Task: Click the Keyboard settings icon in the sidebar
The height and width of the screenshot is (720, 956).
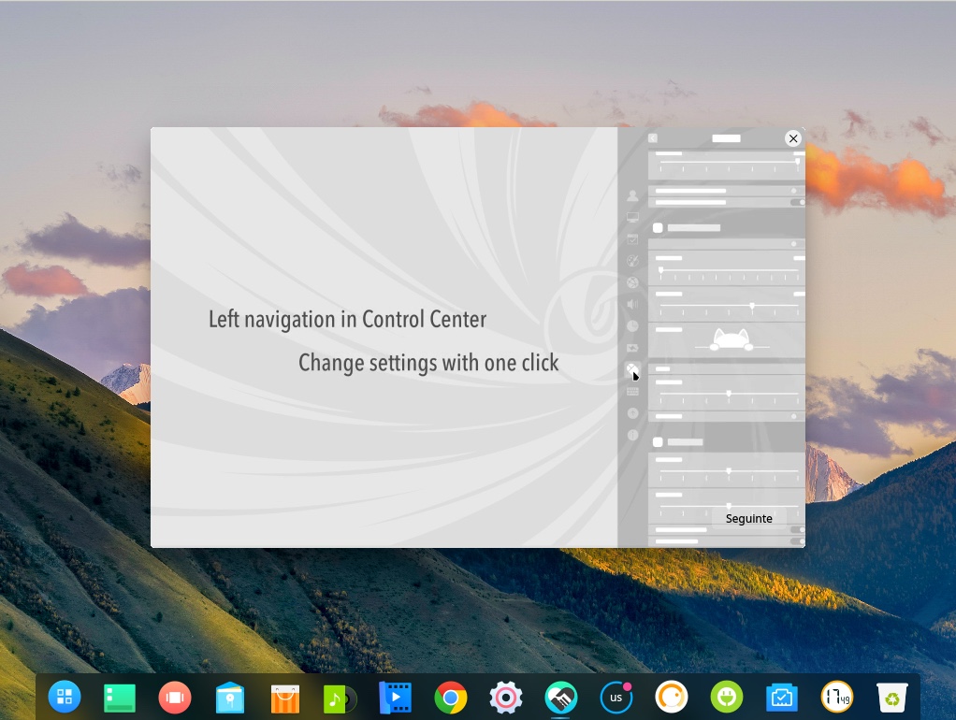Action: (632, 391)
